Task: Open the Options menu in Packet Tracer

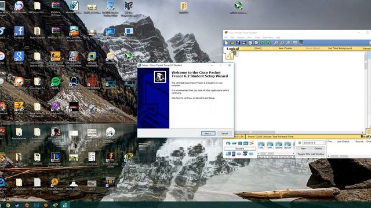Action: coord(241,38)
